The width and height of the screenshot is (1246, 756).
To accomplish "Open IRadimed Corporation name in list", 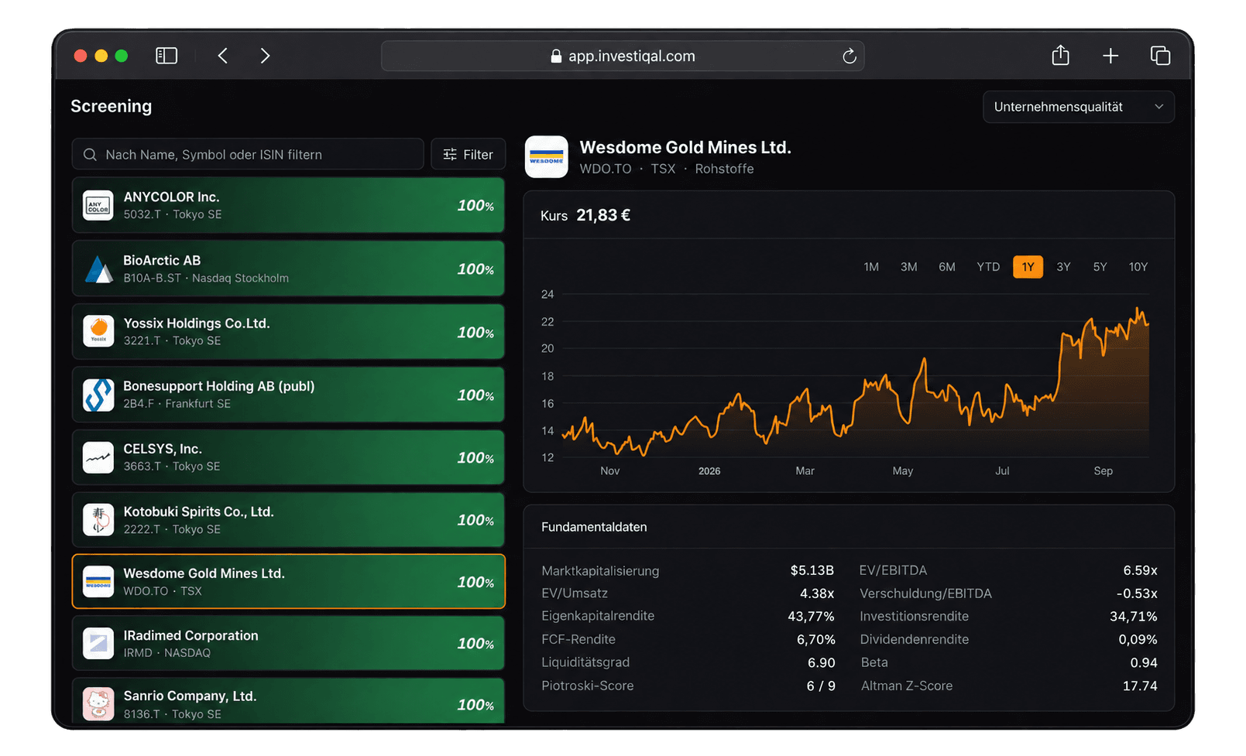I will tap(191, 635).
